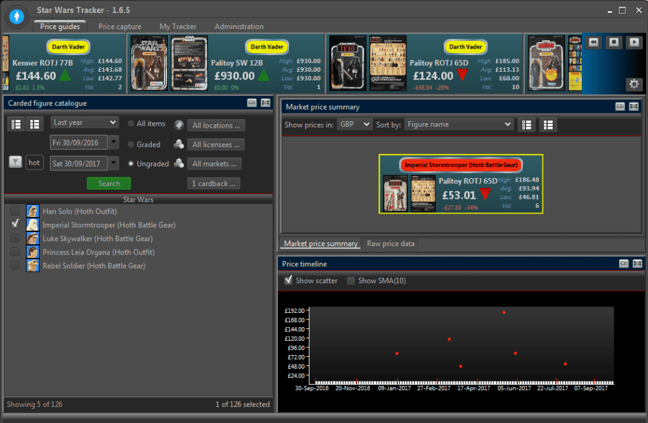648x423 pixels.
Task: Click the All licensees button
Action: (216, 144)
